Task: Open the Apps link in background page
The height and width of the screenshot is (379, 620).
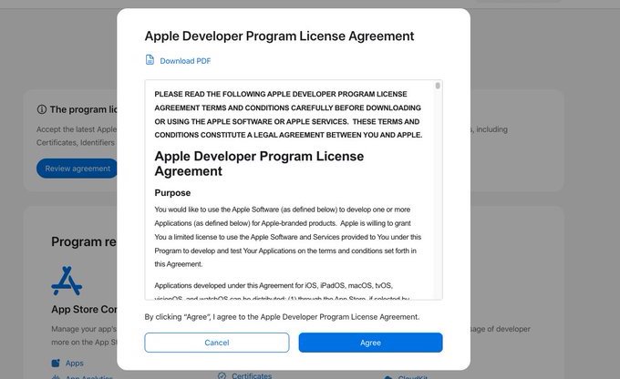Action: (75, 363)
